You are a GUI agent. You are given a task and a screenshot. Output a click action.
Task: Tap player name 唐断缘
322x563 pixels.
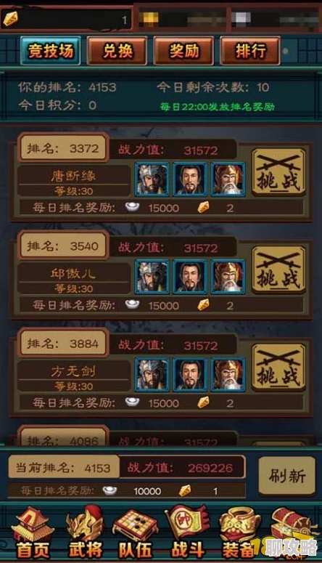pyautogui.click(x=73, y=176)
